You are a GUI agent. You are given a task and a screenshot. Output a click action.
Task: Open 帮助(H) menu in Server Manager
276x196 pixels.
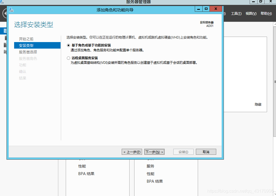(266, 14)
